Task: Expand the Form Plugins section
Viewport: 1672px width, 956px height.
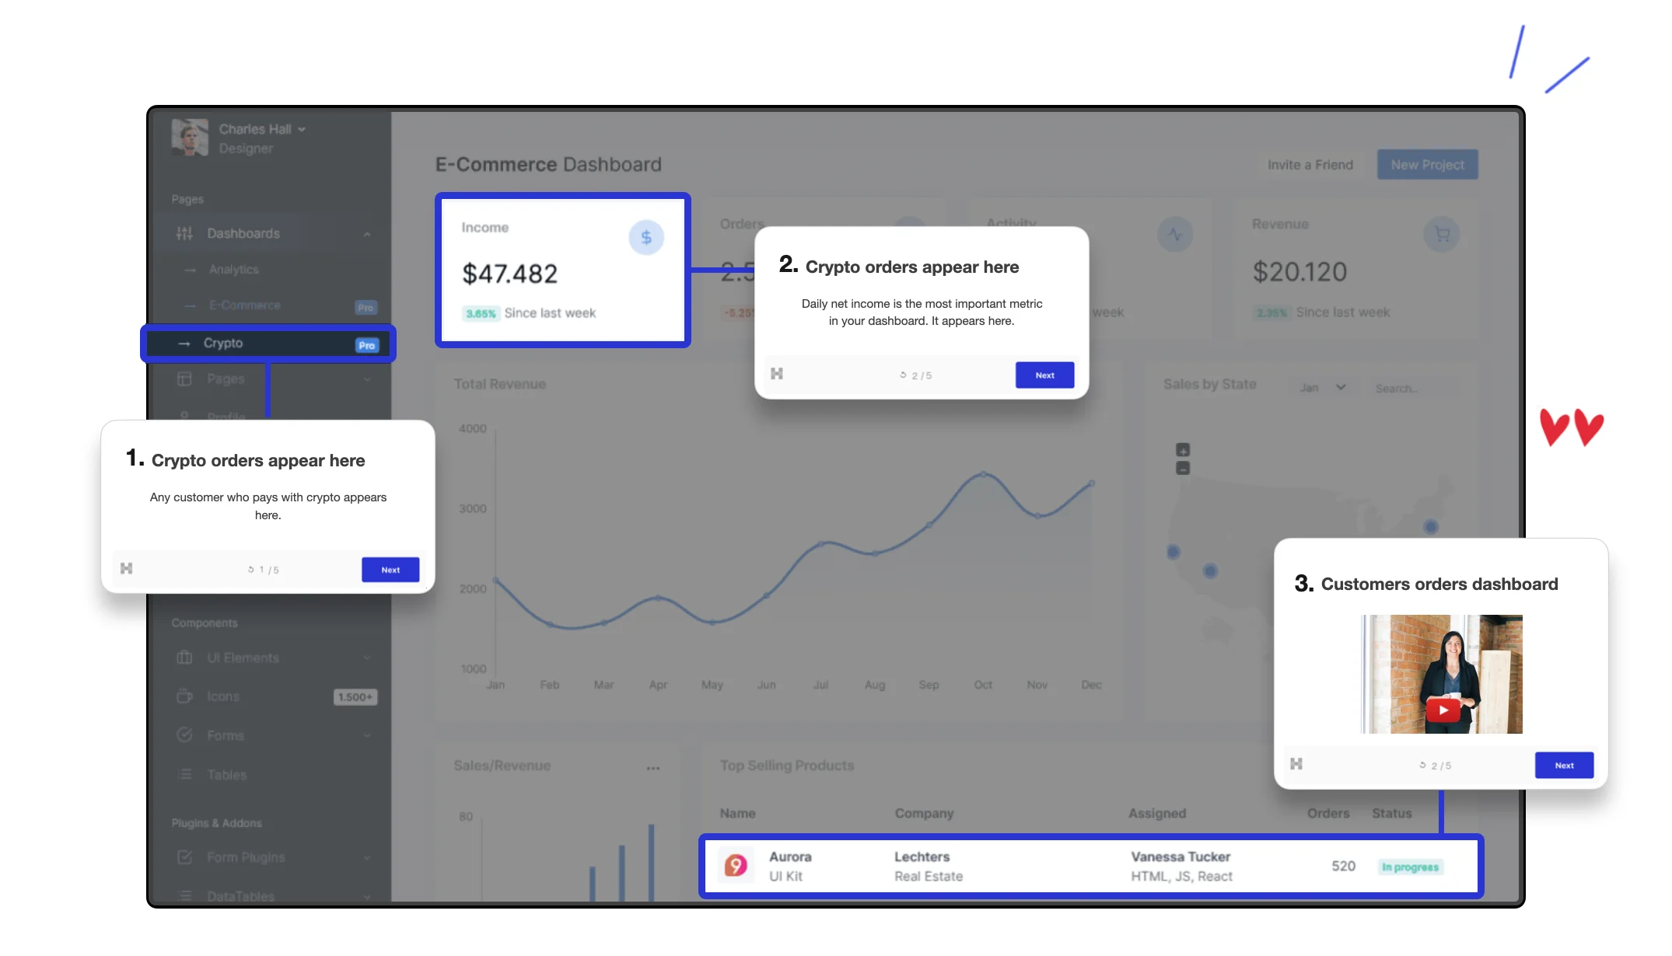Action: pyautogui.click(x=367, y=858)
